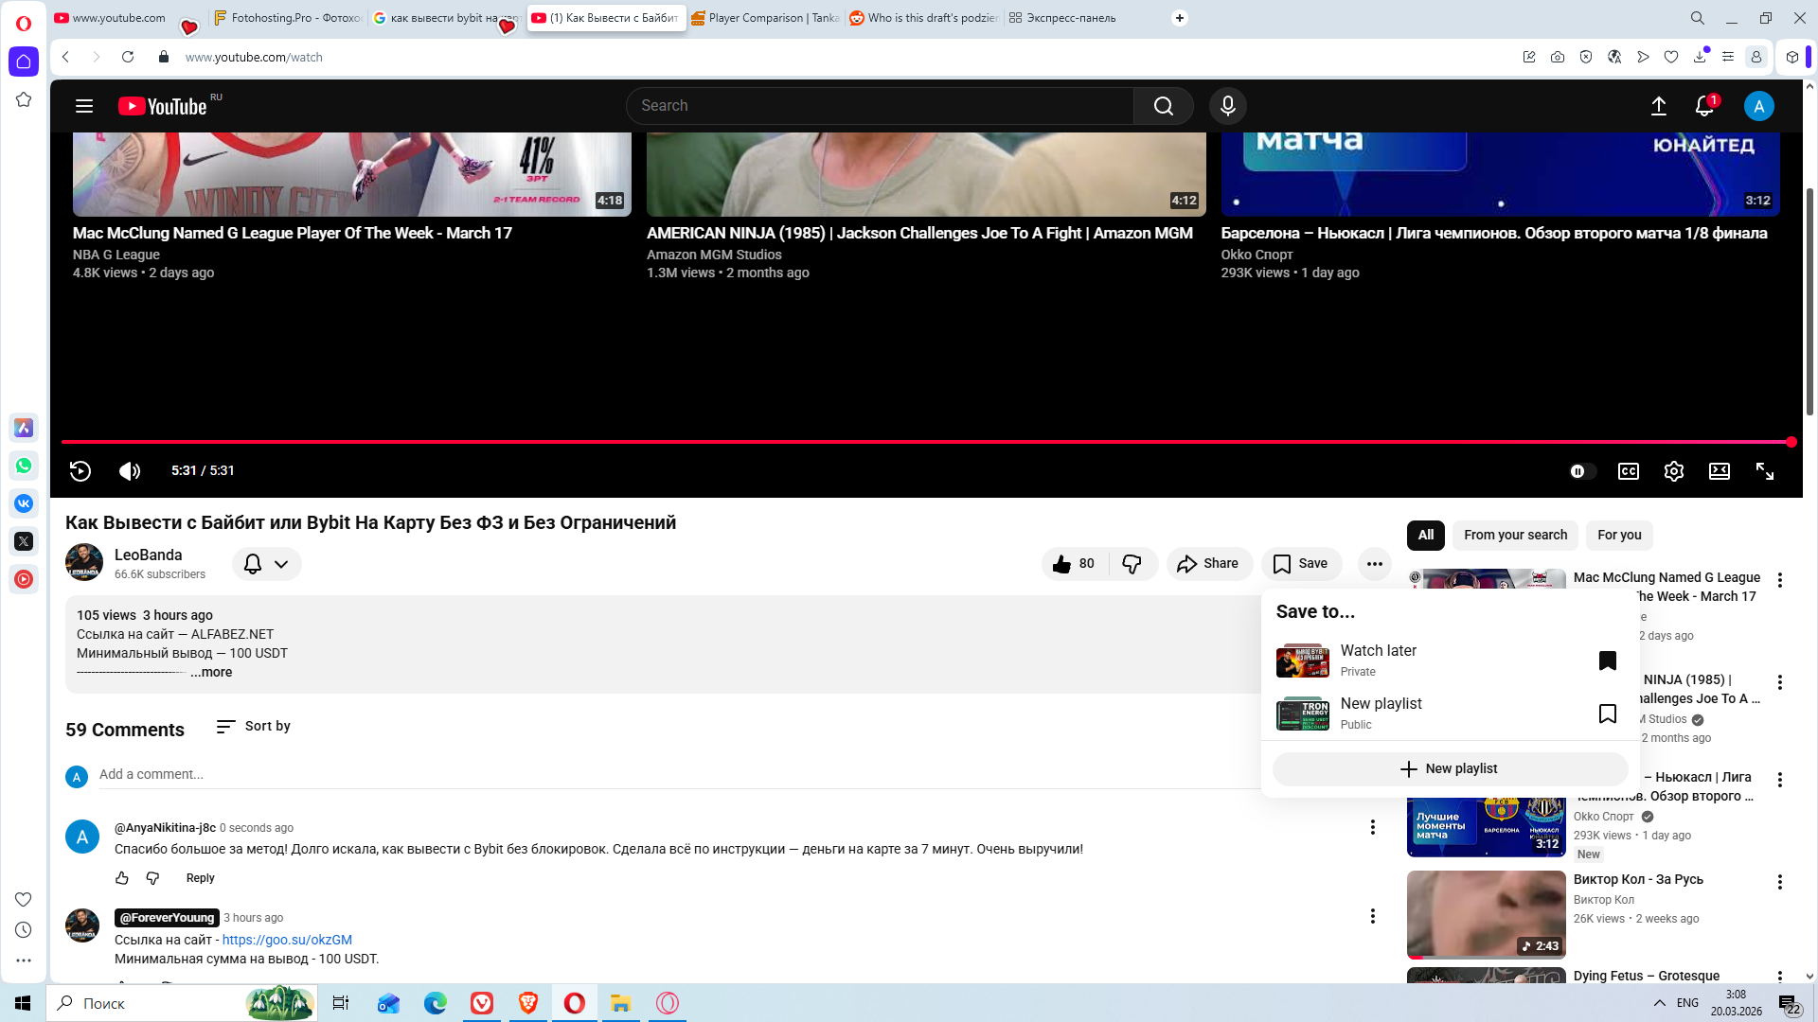The height and width of the screenshot is (1022, 1818).
Task: Open the Sort by comments menu
Action: tap(253, 726)
